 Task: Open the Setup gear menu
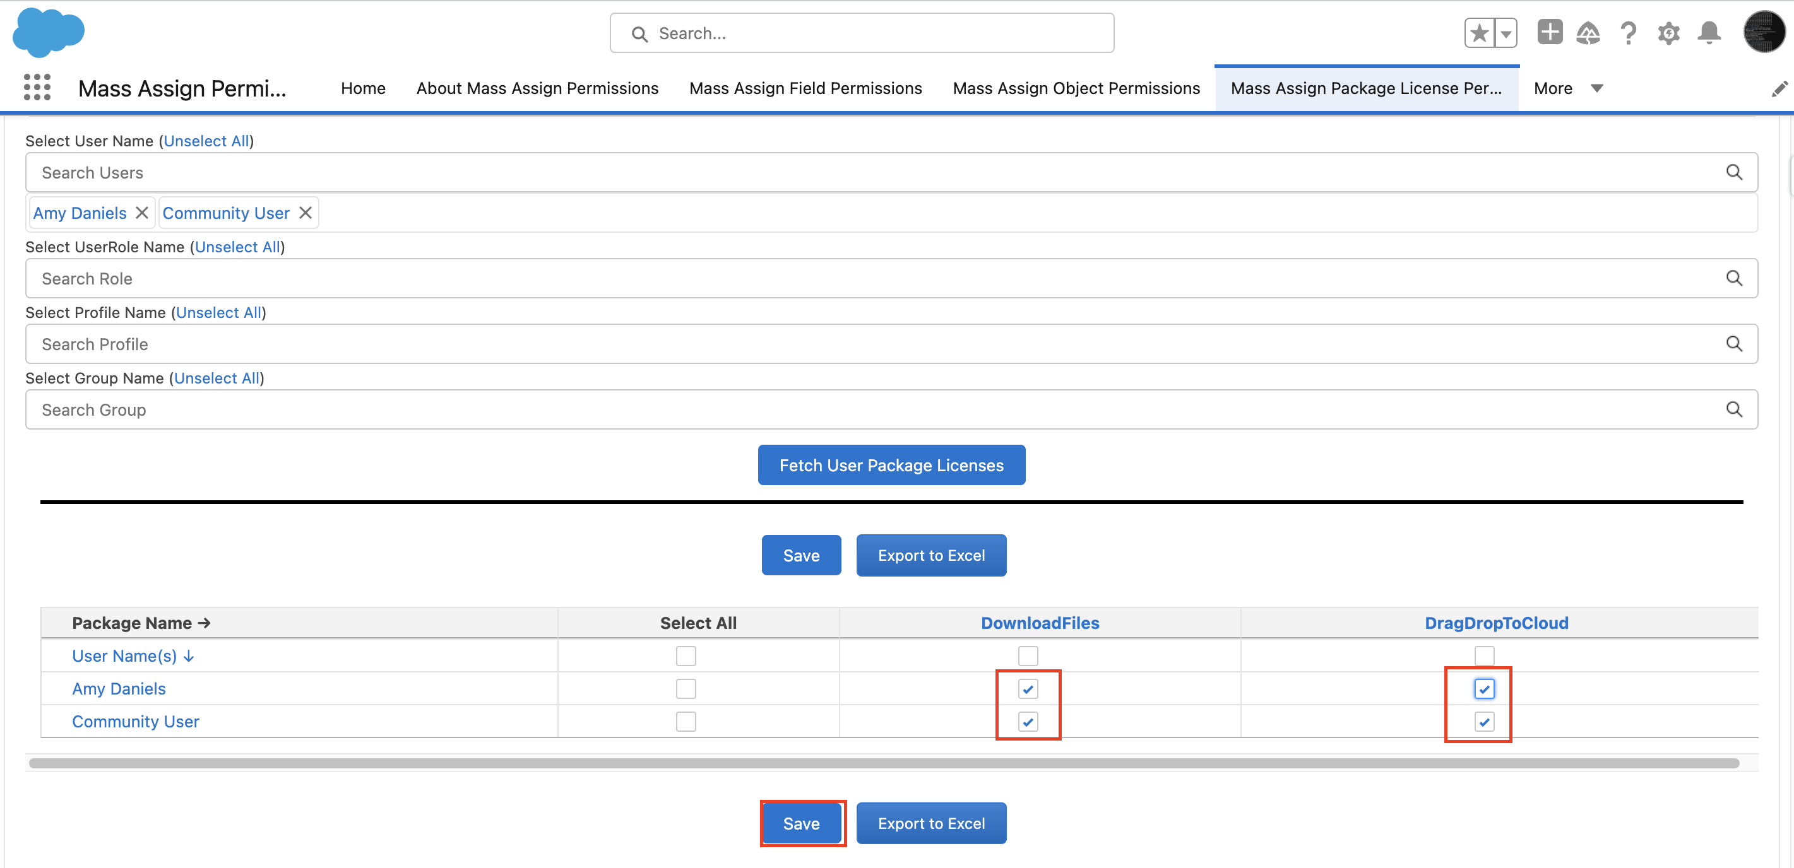1668,33
